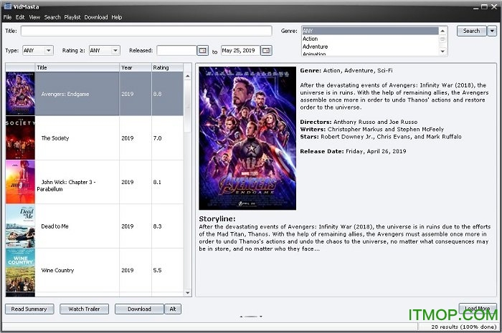
Task: Select the Dead to Me poster thumbnail
Action: tap(20, 226)
